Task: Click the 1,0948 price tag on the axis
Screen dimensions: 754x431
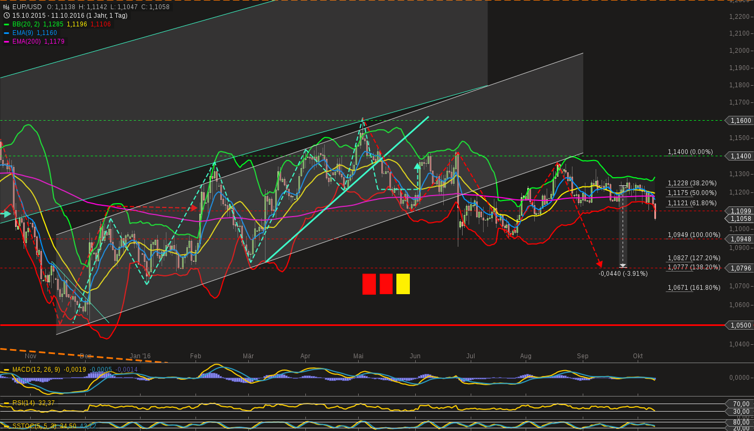Action: pyautogui.click(x=740, y=239)
